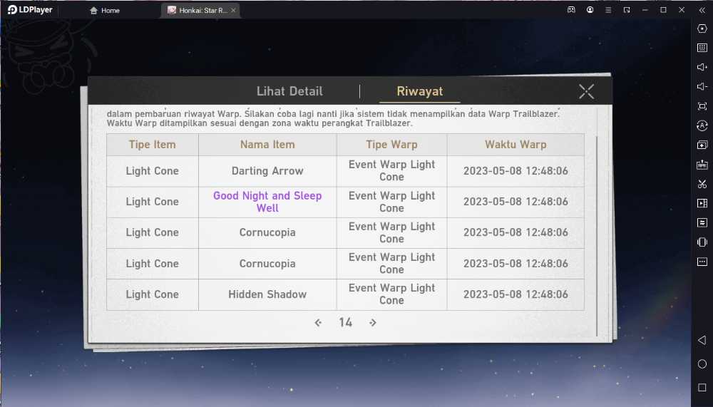
Task: Open the LDPlayer hamburger menu
Action: (x=608, y=9)
